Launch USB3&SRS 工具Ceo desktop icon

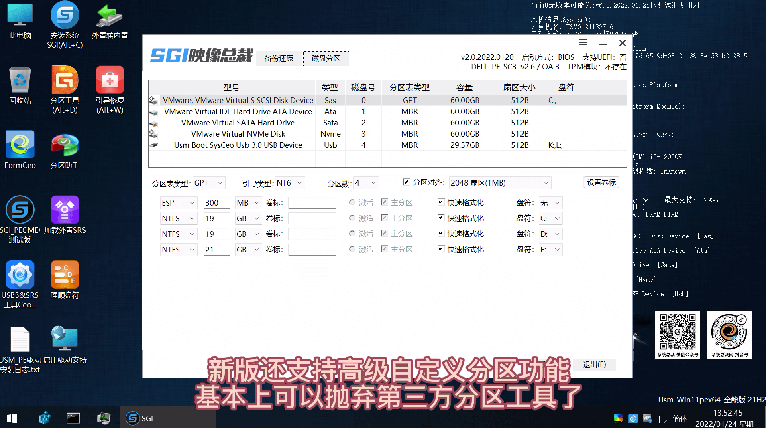click(20, 285)
